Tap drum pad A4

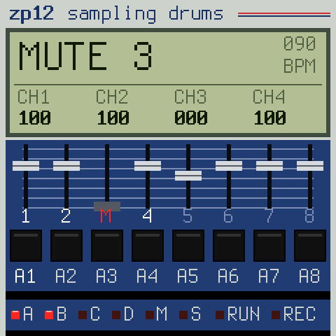pyautogui.click(x=148, y=246)
